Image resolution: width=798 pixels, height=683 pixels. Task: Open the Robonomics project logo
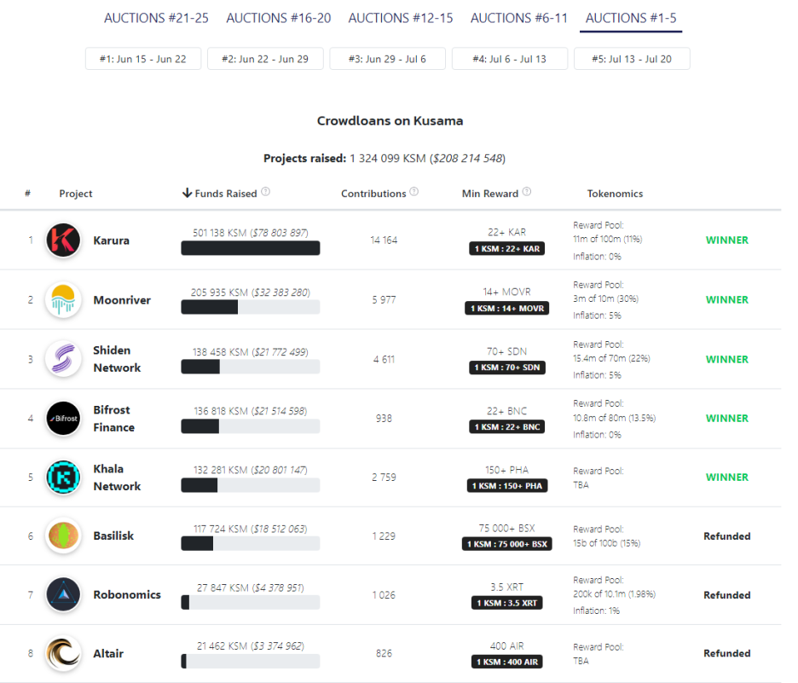click(63, 594)
